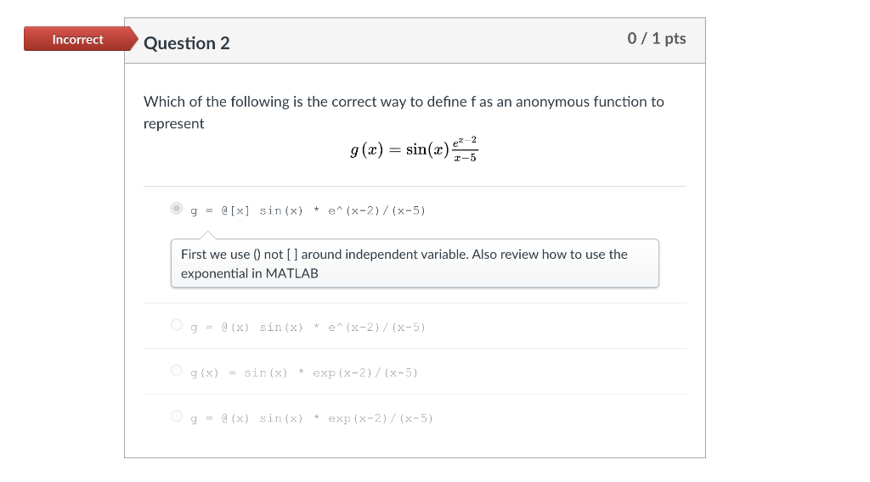Image resolution: width=870 pixels, height=482 pixels.
Task: Click the feedback line 'First we use () not [ ]'
Action: (x=404, y=254)
